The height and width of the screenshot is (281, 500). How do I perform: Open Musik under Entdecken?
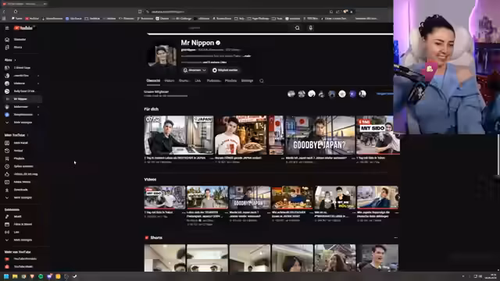pos(17,217)
